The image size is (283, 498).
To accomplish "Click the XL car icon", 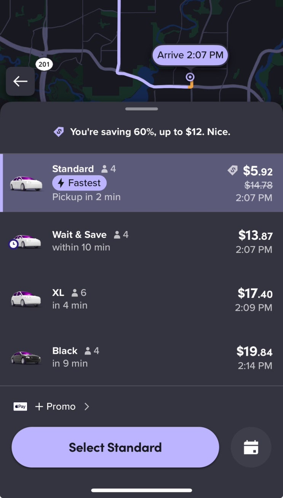I will 26,299.
